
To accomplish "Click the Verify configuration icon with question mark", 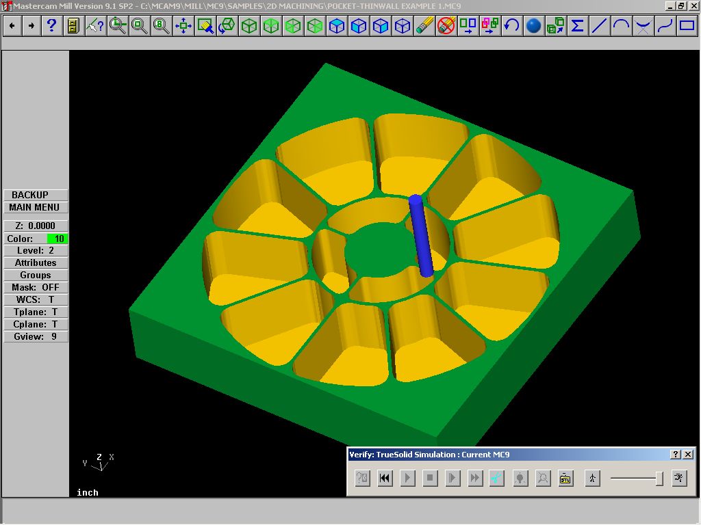I will pos(362,479).
